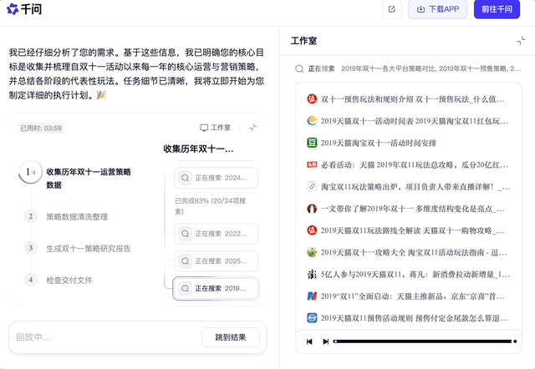This screenshot has height=369, width=535.
Task: Click the 下载APP button
Action: (438, 9)
